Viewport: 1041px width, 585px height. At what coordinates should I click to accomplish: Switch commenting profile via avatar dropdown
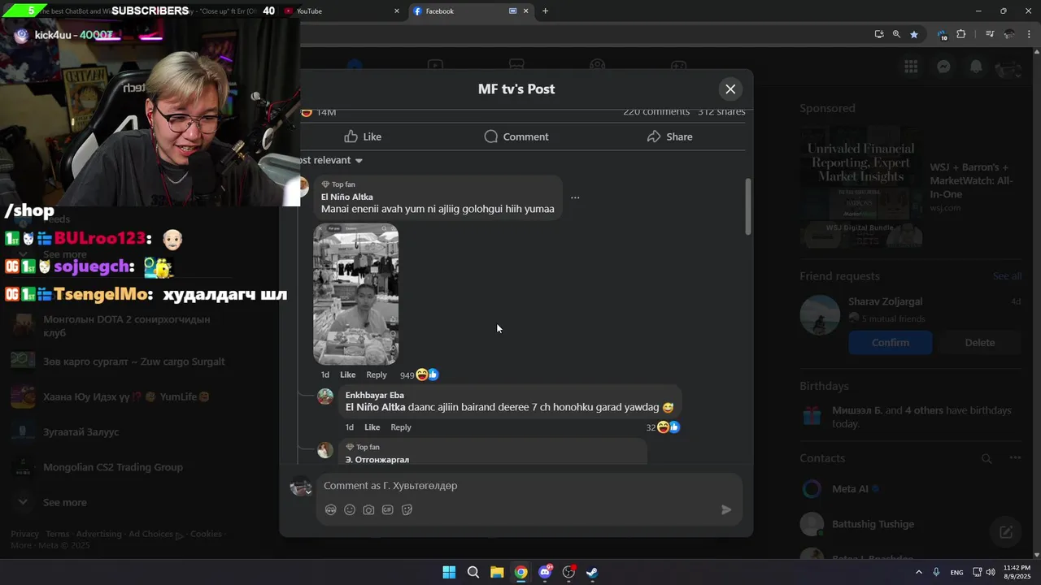(302, 486)
